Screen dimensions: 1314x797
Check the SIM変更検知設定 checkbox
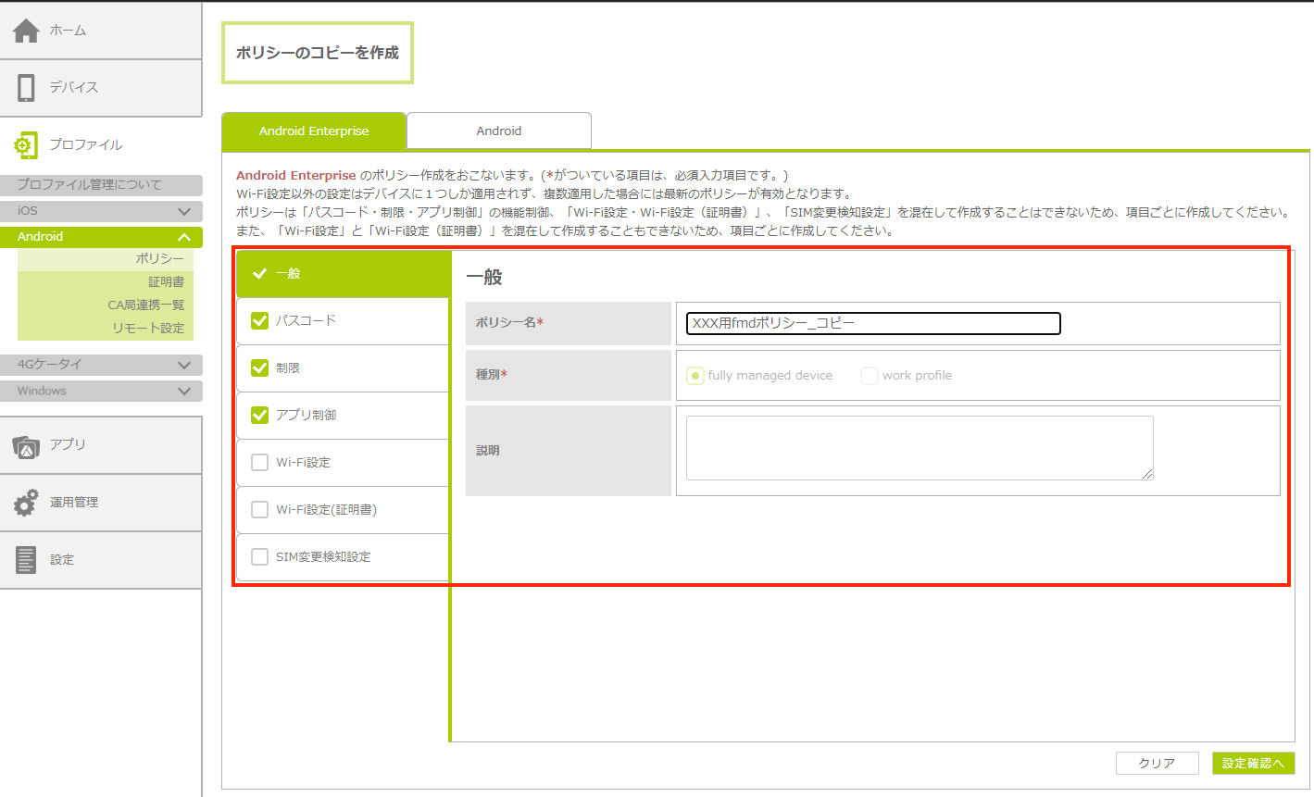click(x=260, y=557)
